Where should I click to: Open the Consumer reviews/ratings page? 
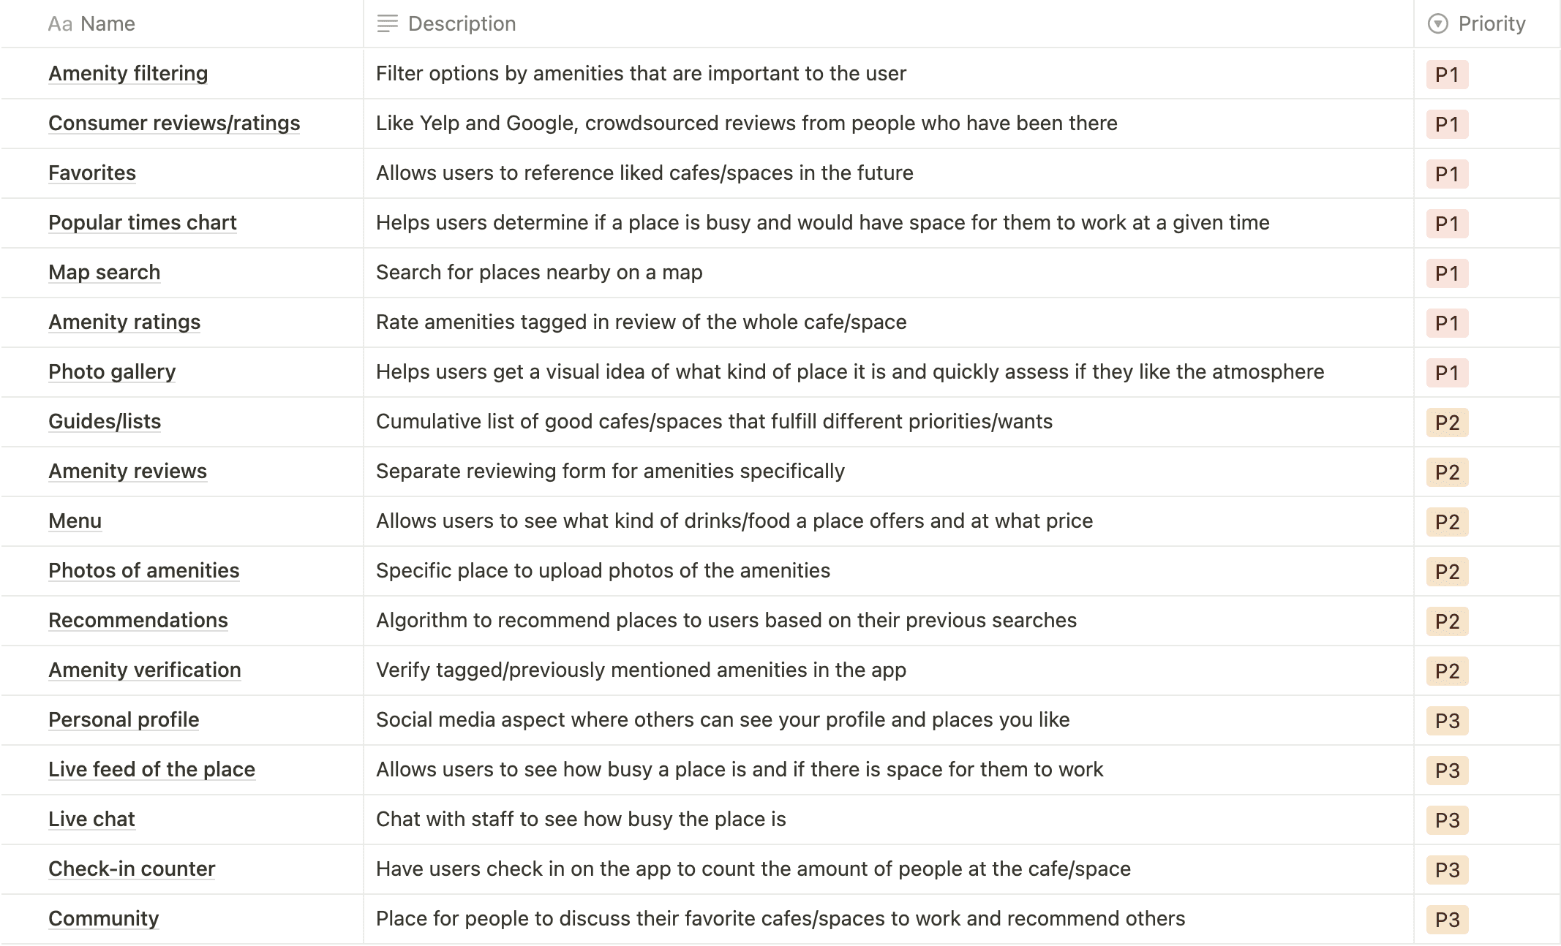click(x=174, y=124)
